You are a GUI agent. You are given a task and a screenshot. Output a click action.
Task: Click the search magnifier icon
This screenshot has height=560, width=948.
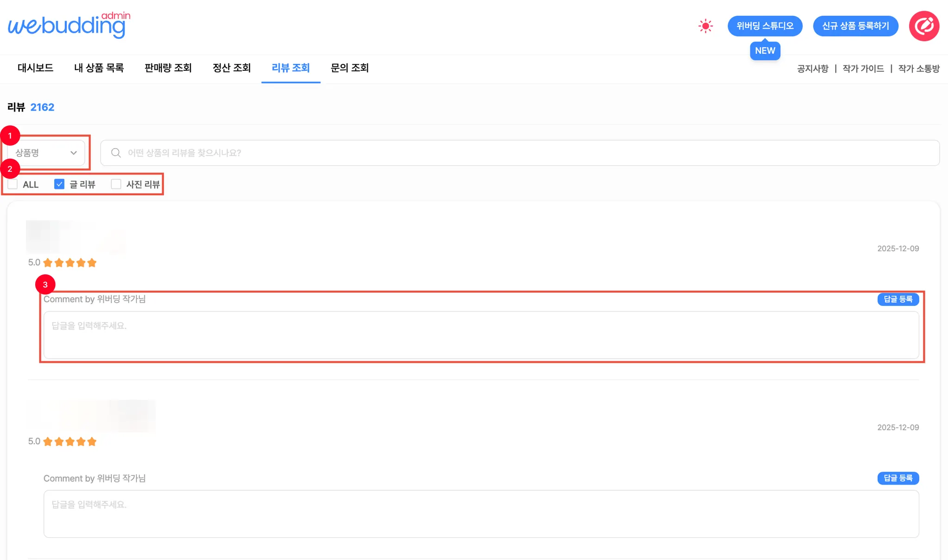[116, 153]
